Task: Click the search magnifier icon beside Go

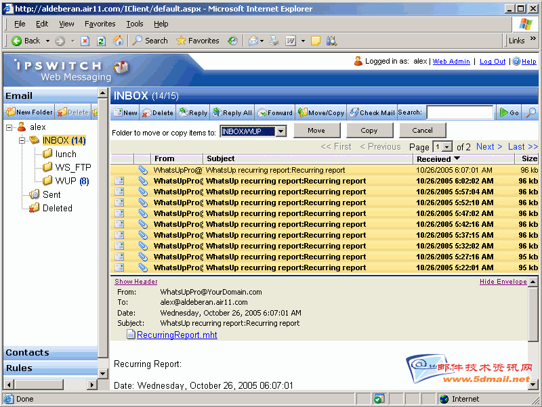Action: pyautogui.click(x=531, y=113)
